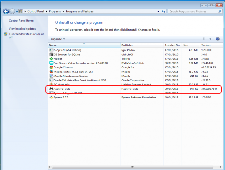Click the Google Chrome icon

click(51, 67)
